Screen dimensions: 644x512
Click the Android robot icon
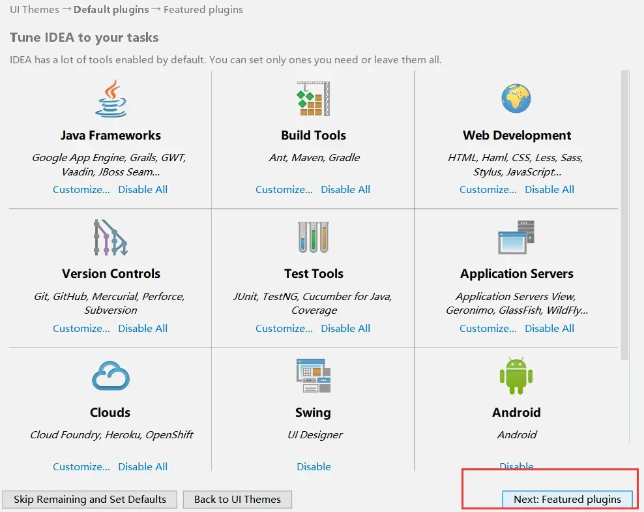coord(516,376)
